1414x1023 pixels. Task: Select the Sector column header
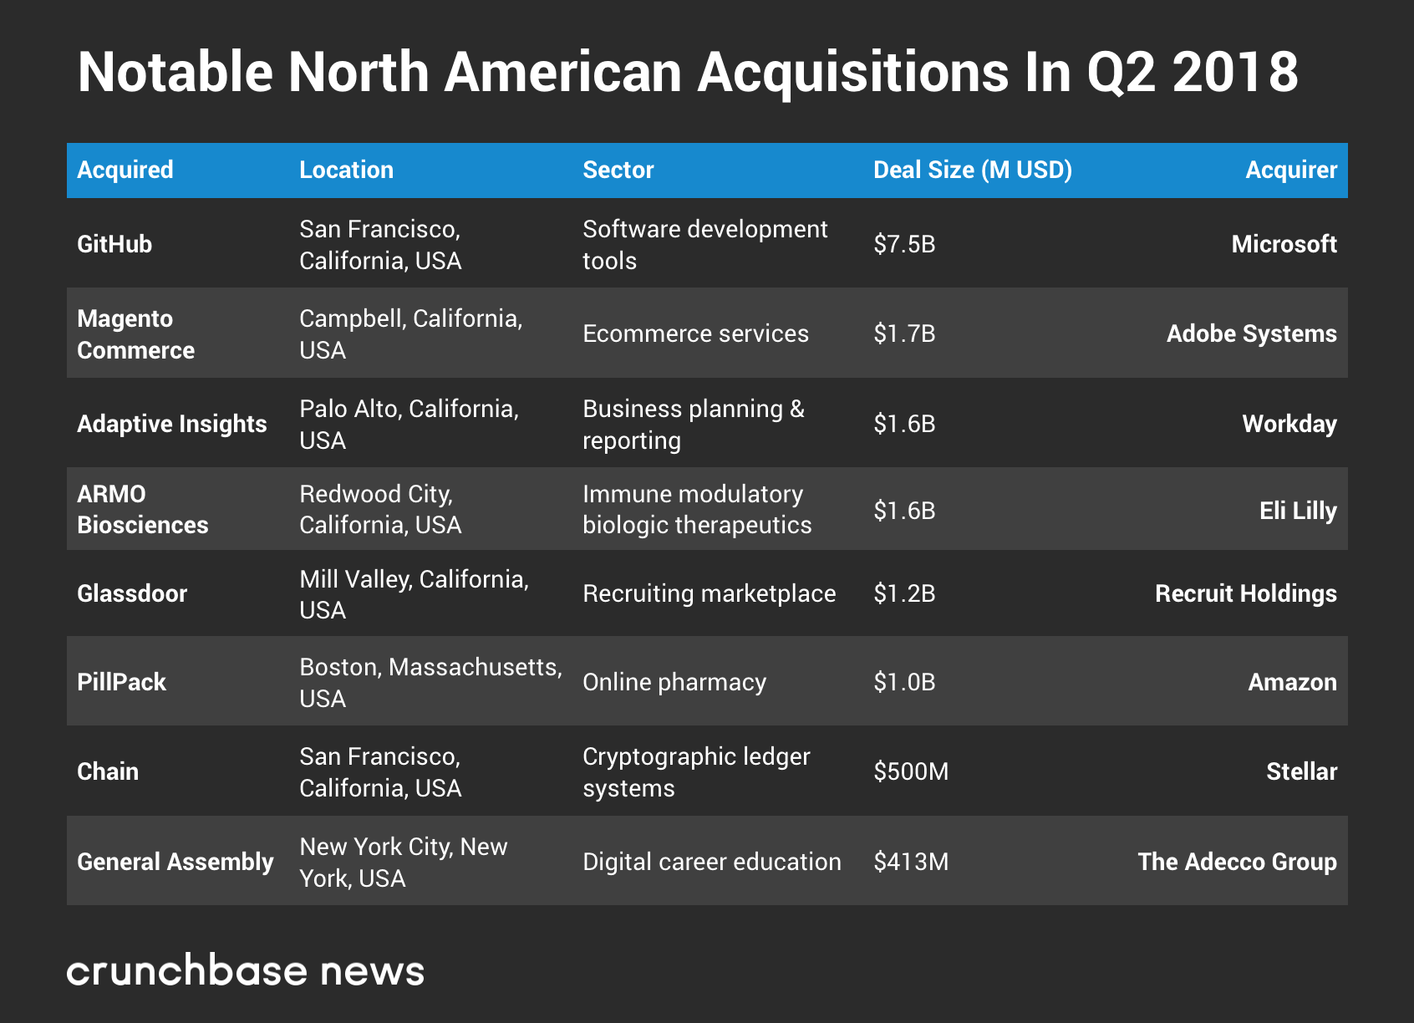tap(618, 170)
